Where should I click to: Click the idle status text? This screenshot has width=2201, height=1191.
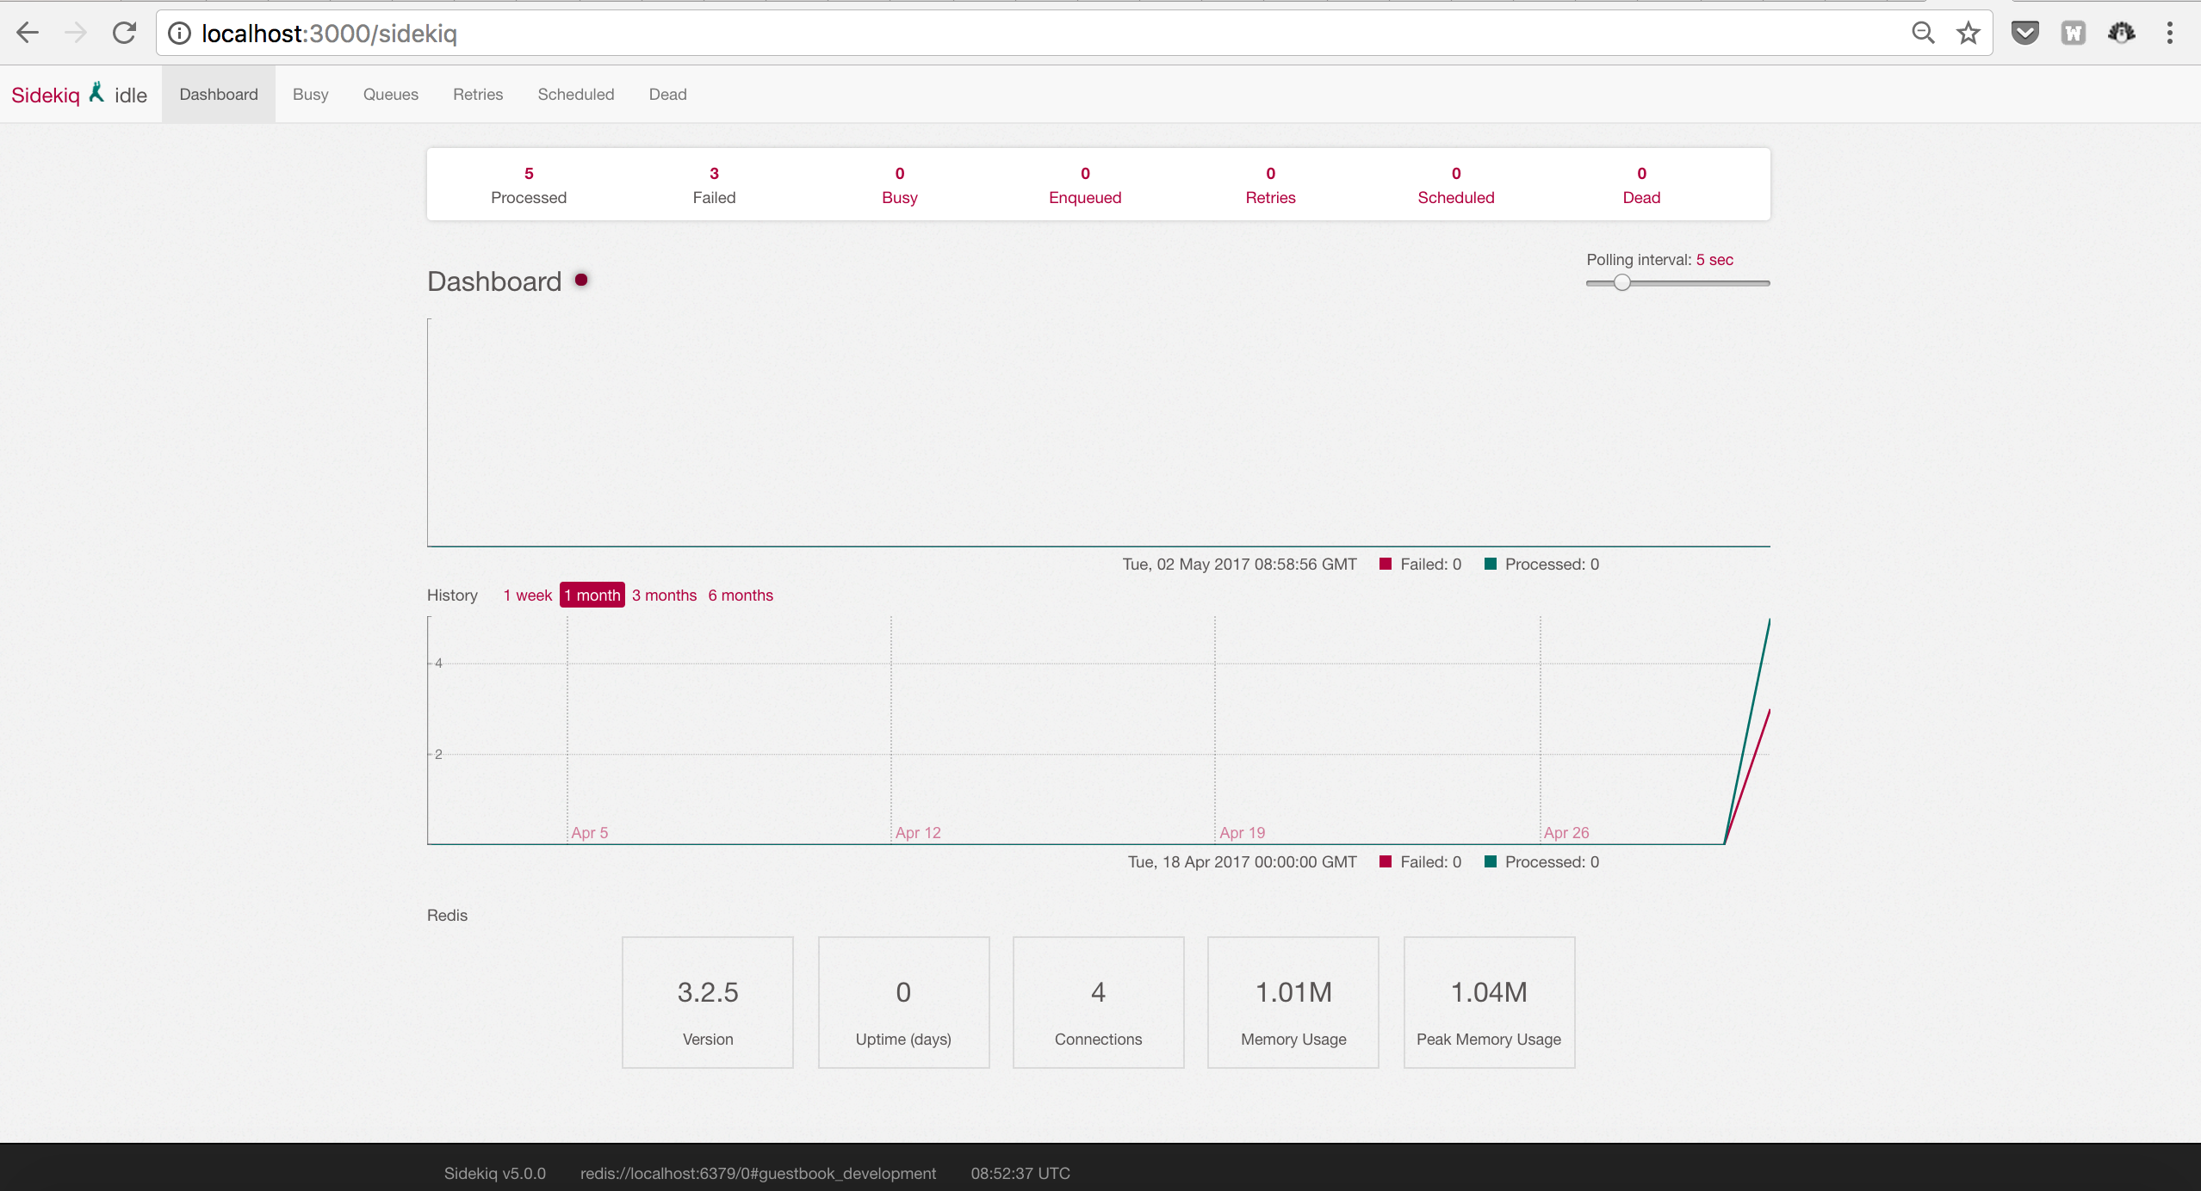[131, 96]
